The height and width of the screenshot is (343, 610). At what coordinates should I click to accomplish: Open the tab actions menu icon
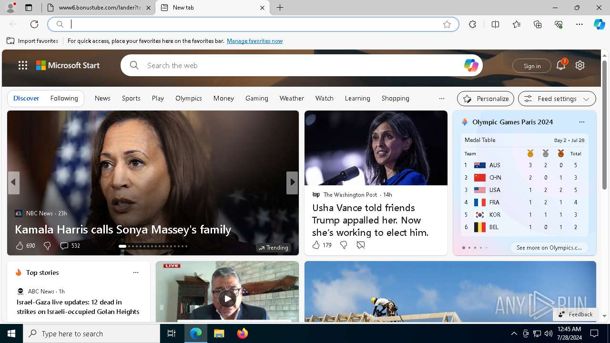(29, 8)
